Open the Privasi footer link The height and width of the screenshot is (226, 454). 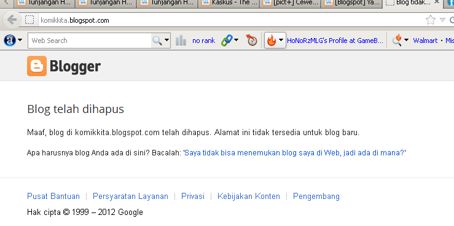pyautogui.click(x=193, y=196)
